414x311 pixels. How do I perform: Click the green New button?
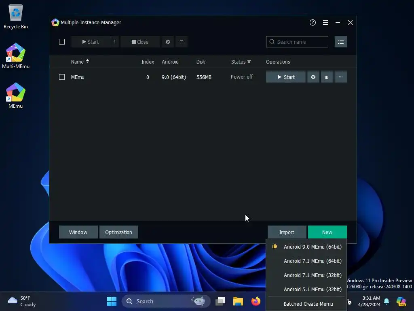tap(327, 232)
